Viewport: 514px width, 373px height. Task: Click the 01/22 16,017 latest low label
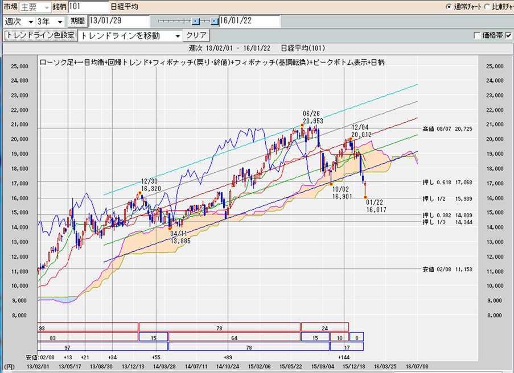(376, 206)
